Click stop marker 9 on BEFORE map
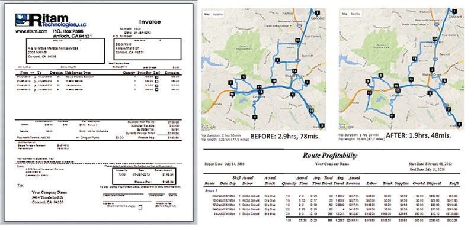Viewport: 474px width, 230px height. click(255, 117)
